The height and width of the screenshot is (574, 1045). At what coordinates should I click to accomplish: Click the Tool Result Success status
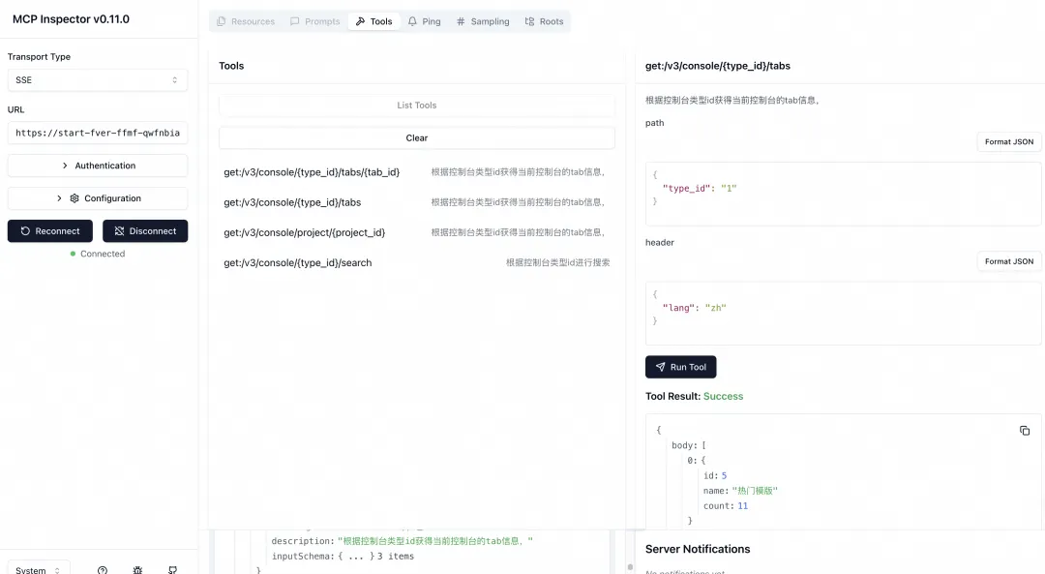(x=723, y=396)
